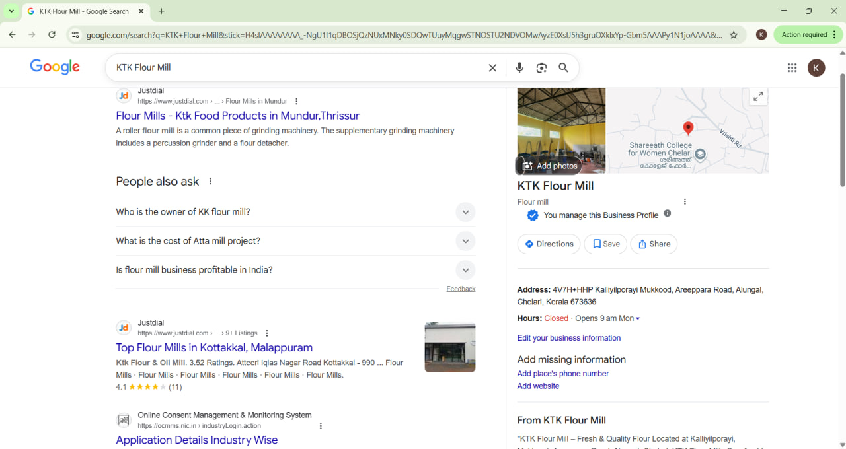Expand 'Who is the owner of KK flour mill?'
Viewport: 846px width, 449px height.
coord(465,212)
